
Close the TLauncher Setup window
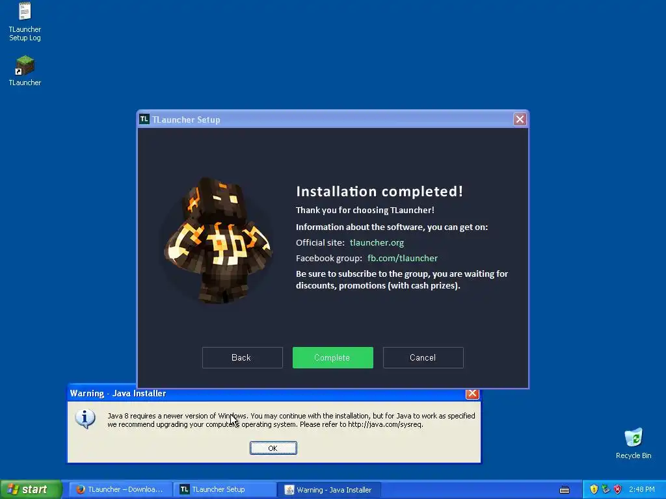click(520, 120)
